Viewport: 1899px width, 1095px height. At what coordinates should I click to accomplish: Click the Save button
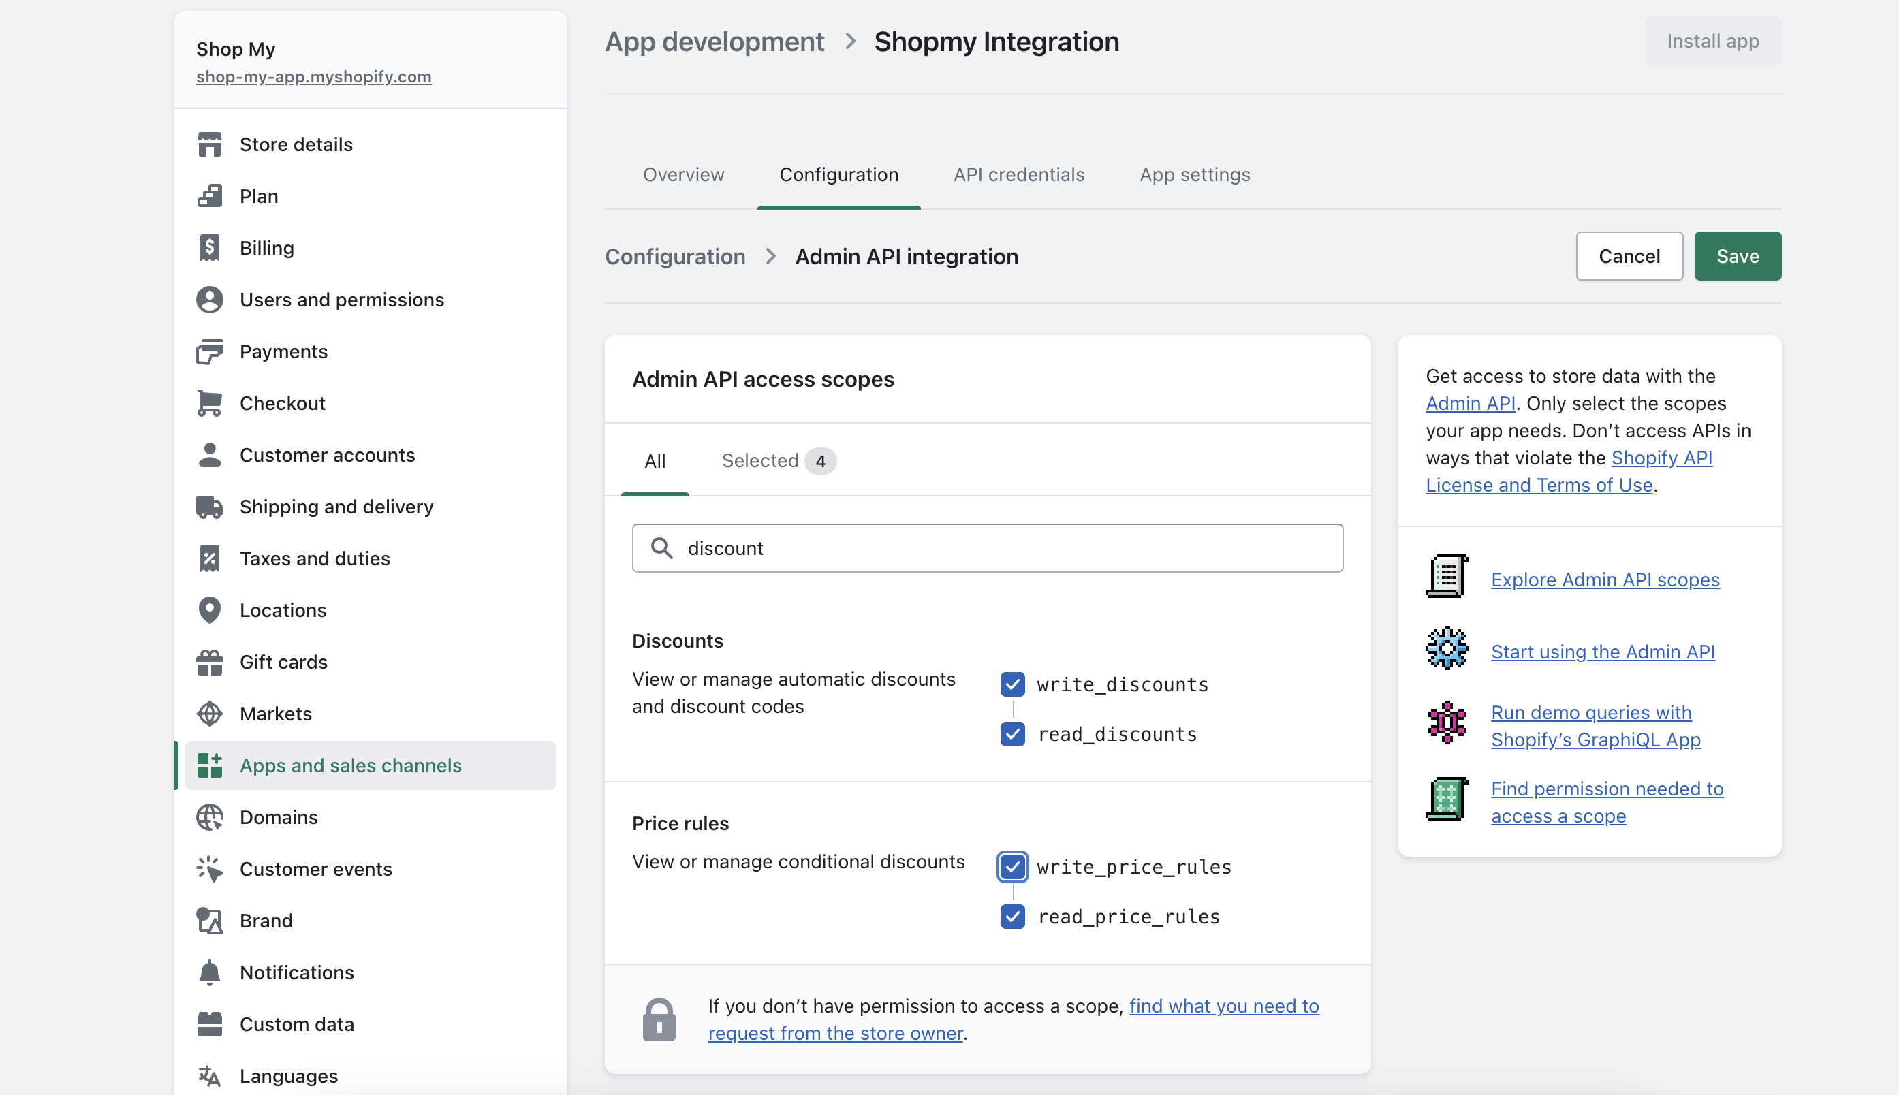tap(1738, 255)
